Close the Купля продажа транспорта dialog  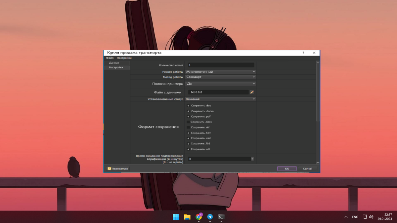314,53
